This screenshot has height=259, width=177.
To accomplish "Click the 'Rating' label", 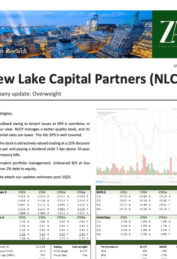I will (58, 247).
